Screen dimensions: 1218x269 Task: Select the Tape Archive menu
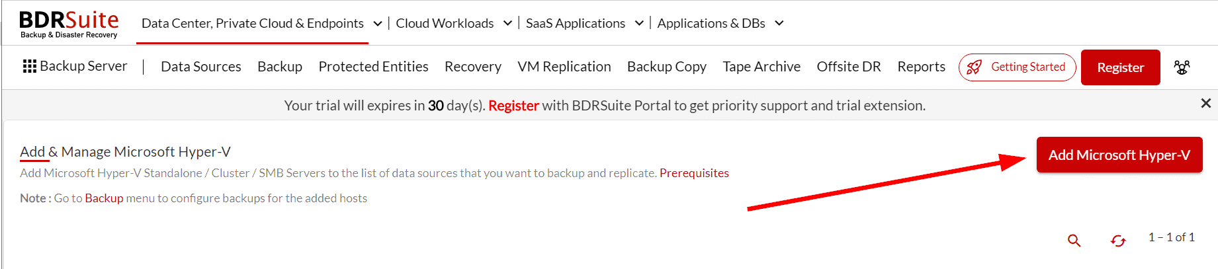point(761,67)
